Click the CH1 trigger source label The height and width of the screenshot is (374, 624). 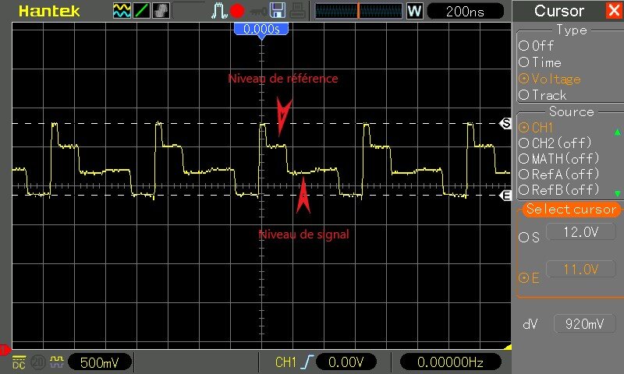point(285,362)
